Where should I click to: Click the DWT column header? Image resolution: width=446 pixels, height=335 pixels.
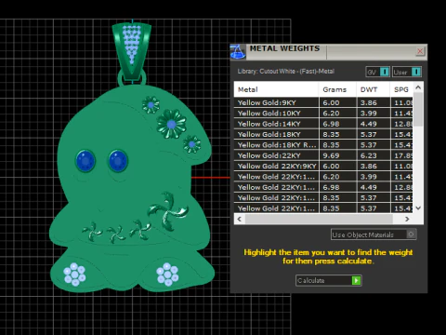374,89
